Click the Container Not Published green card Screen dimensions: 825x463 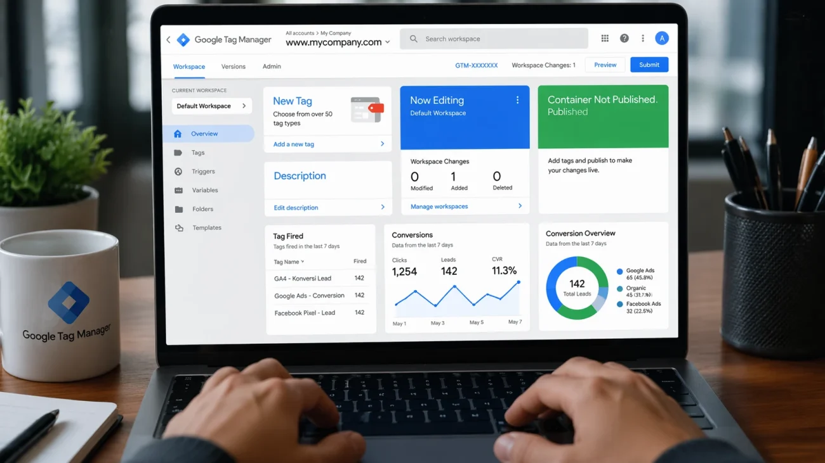603,117
